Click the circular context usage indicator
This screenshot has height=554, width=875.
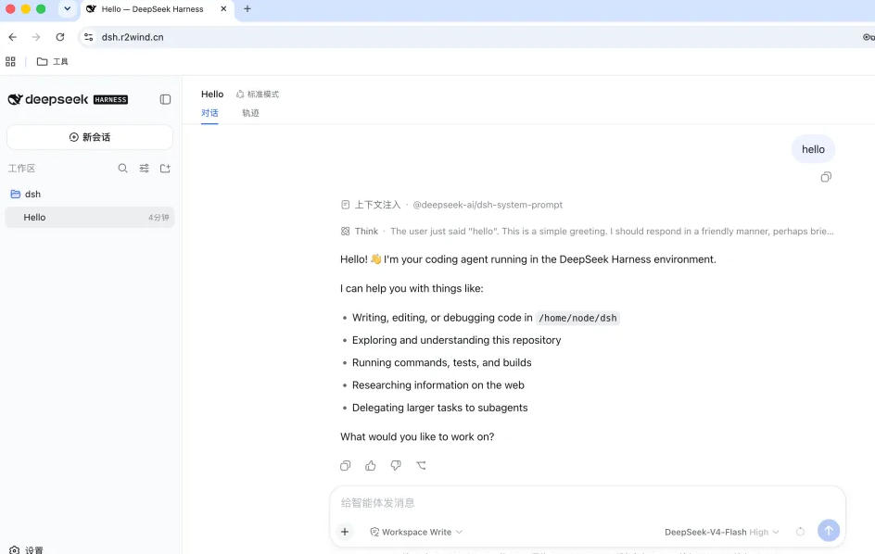pos(800,533)
